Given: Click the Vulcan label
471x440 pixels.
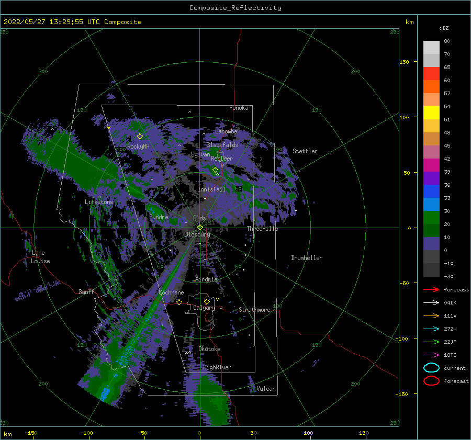Looking at the screenshot, I should pyautogui.click(x=266, y=389).
